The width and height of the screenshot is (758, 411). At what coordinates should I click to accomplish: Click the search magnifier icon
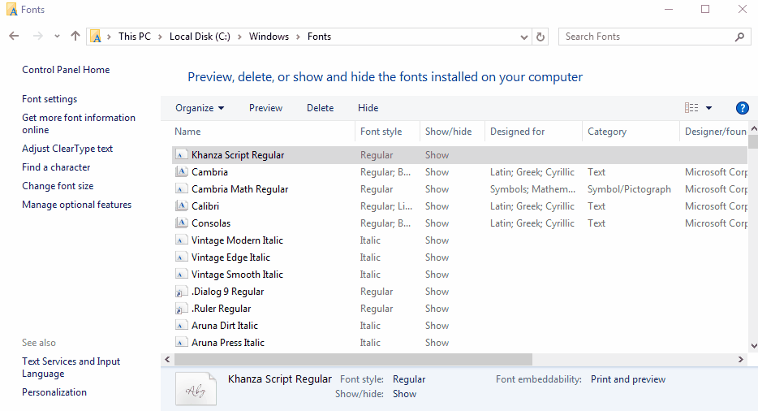pos(739,37)
